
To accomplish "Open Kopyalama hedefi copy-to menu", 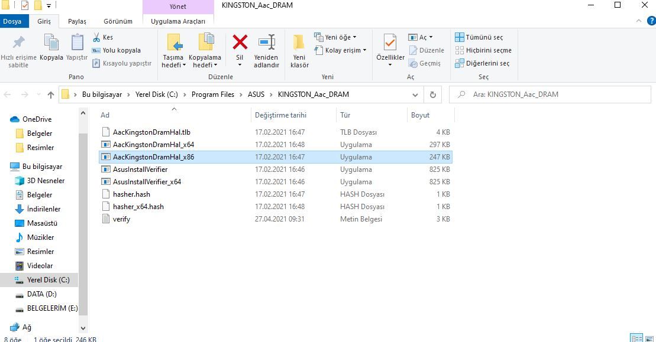I will [x=205, y=51].
